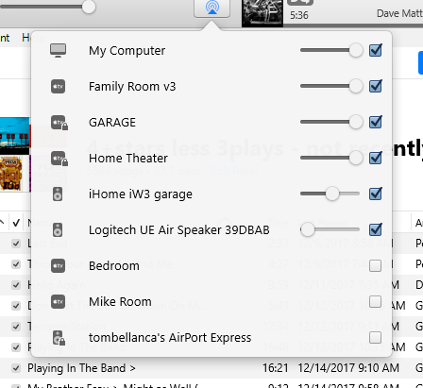423x388 pixels.
Task: Click Logitech UE Air Speaker icon
Action: click(x=58, y=229)
